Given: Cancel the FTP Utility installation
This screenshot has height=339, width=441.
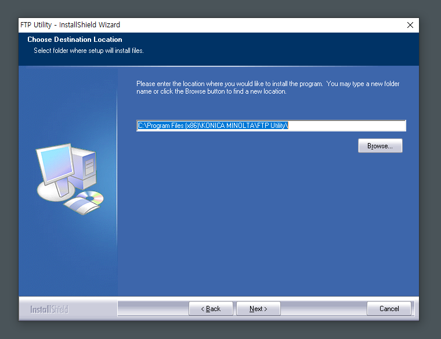Looking at the screenshot, I should click(x=389, y=309).
